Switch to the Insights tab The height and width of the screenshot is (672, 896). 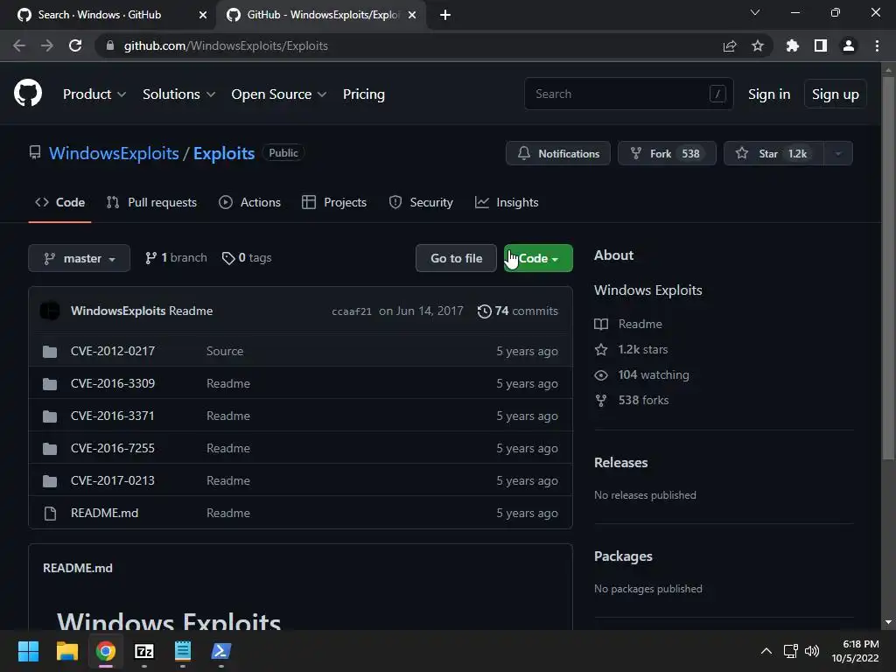point(507,202)
